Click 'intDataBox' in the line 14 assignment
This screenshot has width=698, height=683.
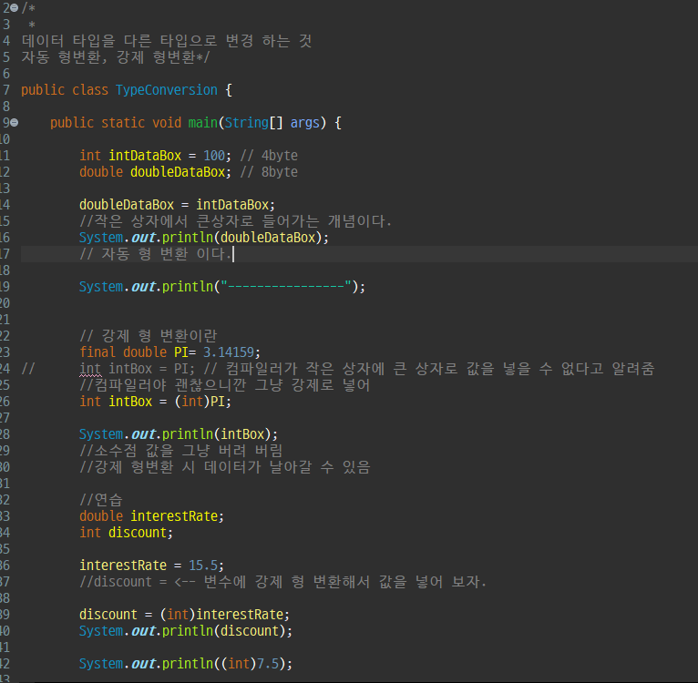[x=232, y=205]
